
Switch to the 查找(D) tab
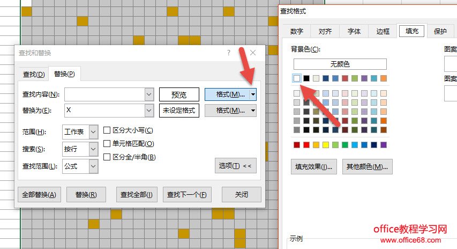34,74
